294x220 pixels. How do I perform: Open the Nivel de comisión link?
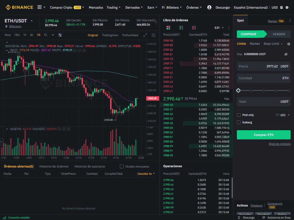[x=279, y=144]
